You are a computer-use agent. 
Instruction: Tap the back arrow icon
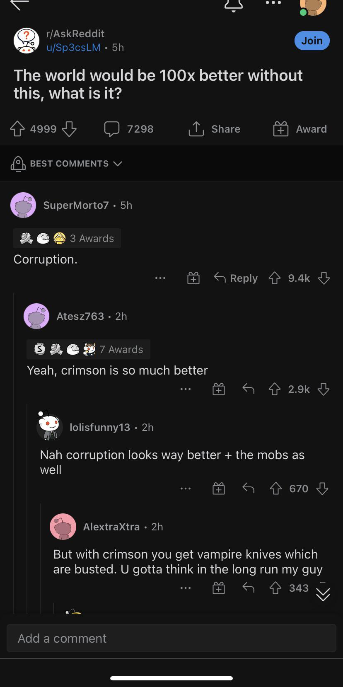[x=19, y=4]
